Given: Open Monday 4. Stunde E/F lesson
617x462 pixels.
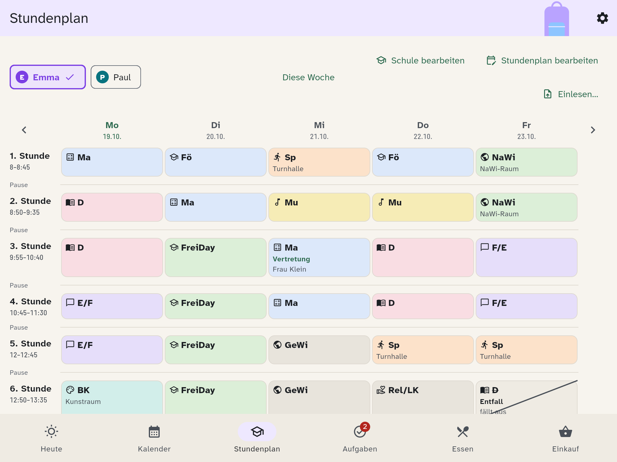Looking at the screenshot, I should pos(112,306).
